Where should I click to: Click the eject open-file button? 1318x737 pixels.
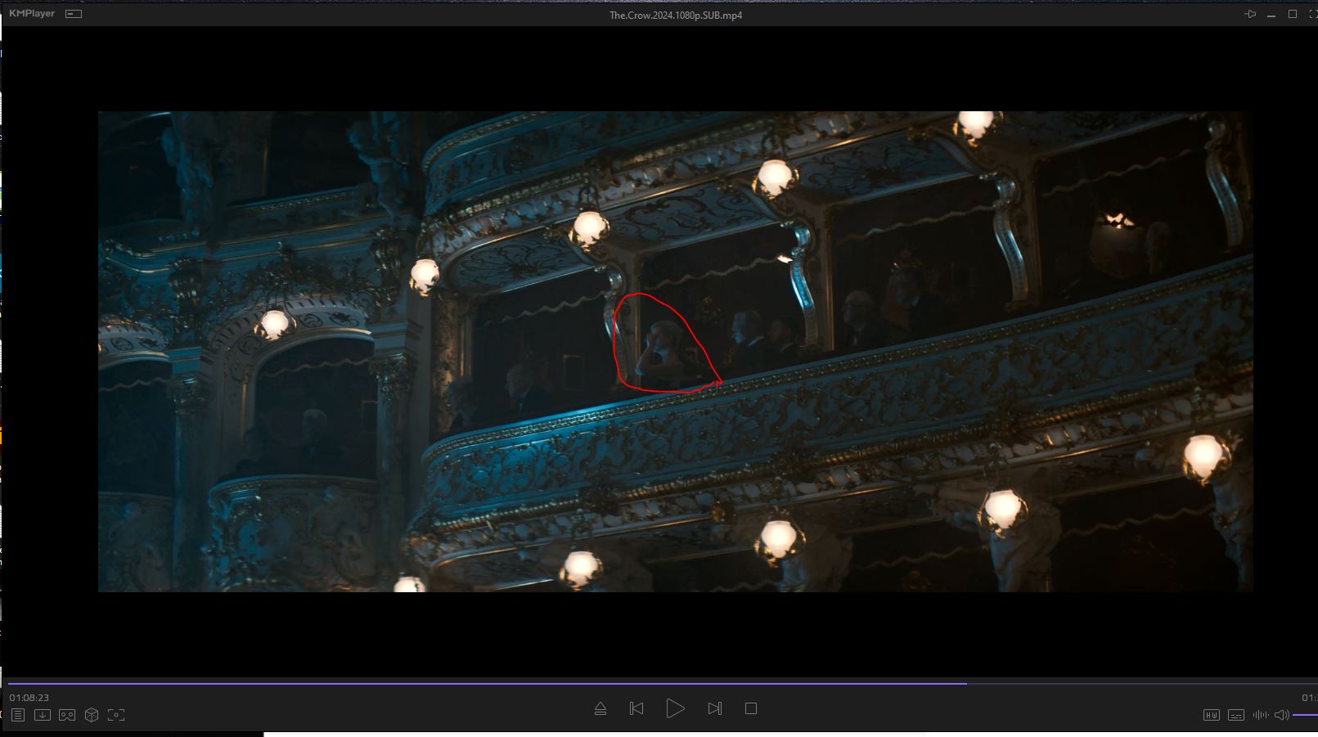[601, 708]
